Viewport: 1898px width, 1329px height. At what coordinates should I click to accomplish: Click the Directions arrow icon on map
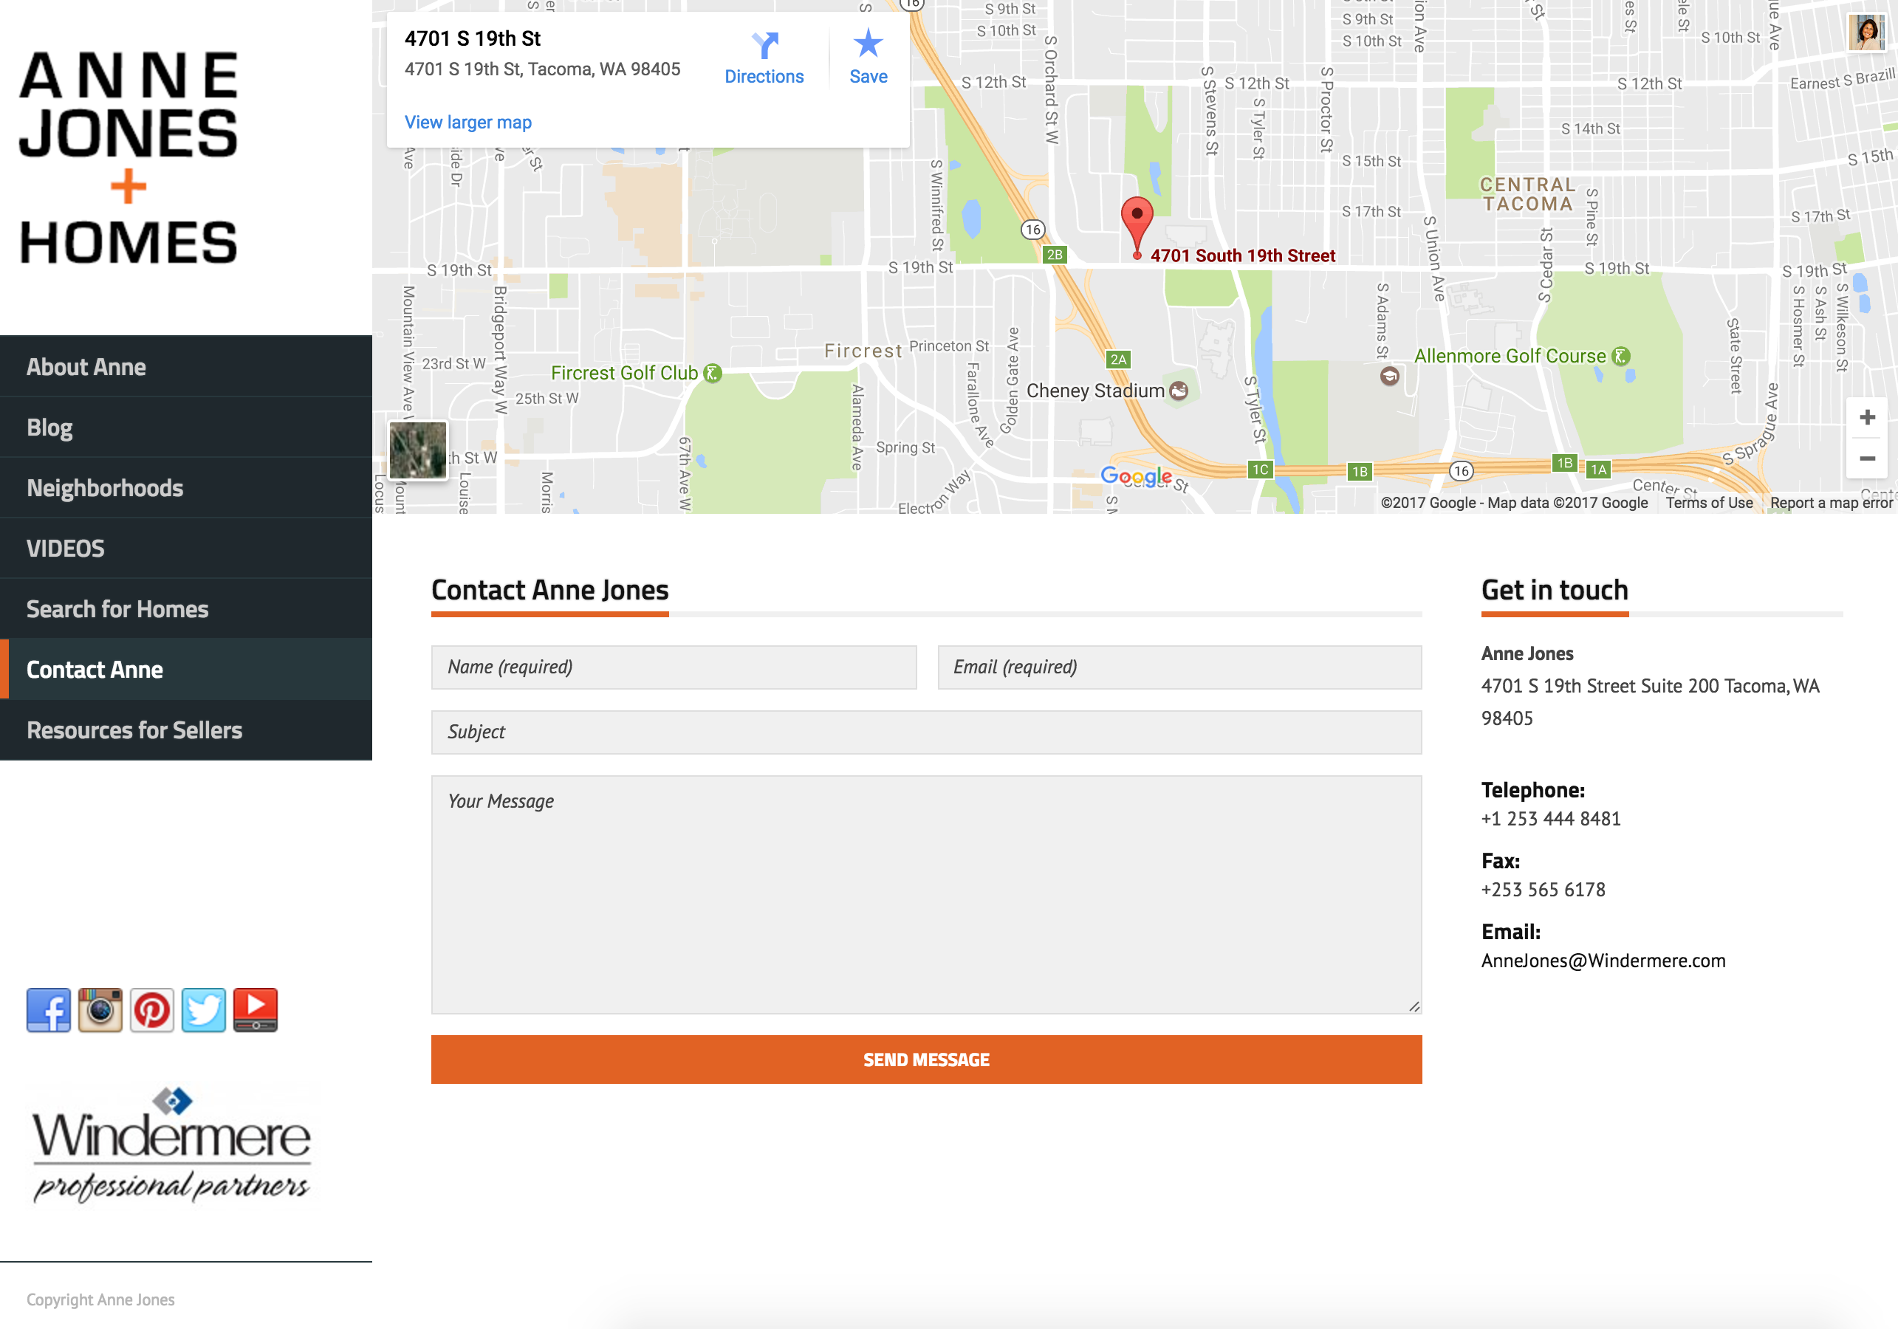pyautogui.click(x=764, y=44)
